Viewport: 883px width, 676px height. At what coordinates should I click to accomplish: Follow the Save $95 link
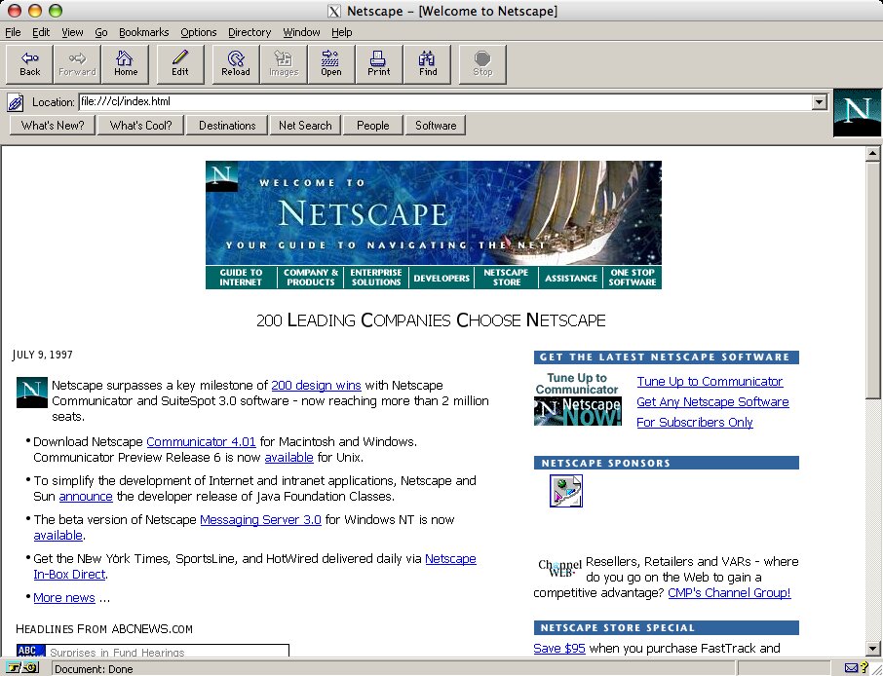click(559, 649)
